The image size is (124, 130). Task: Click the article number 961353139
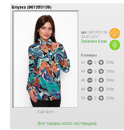coord(98,32)
